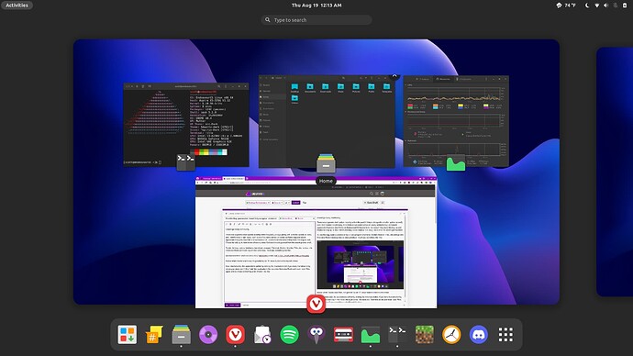Launch Discord from the dock

click(x=479, y=335)
